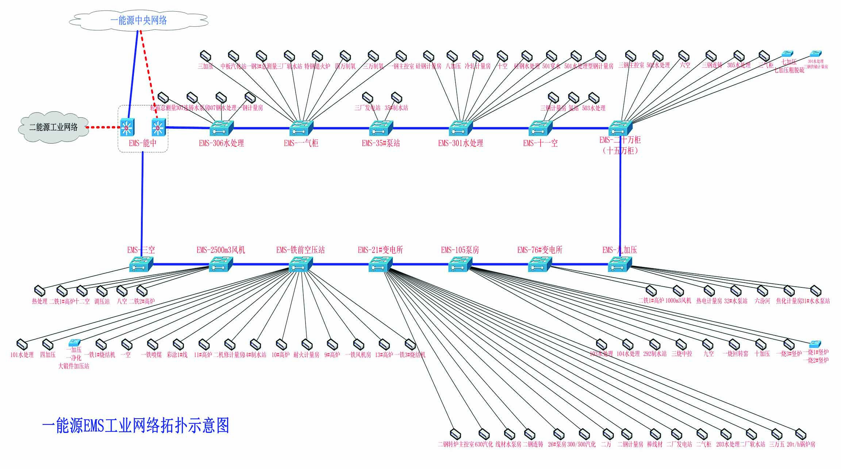This screenshot has height=469, width=841.
Task: Select the EMS-21#变电所 switch icon
Action: (x=380, y=264)
